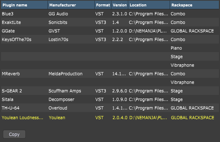Image resolution: width=220 pixels, height=142 pixels.
Task: Click version 1.0.9.0 of Sitala
Action: point(120,100)
